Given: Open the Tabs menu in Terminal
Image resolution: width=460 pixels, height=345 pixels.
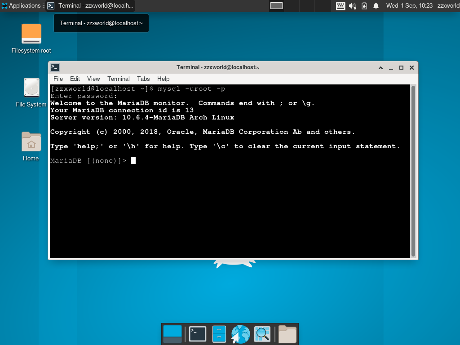Looking at the screenshot, I should pos(143,79).
